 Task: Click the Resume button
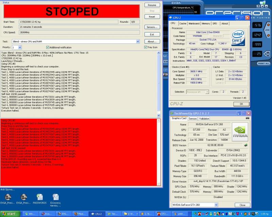click(x=152, y=5)
